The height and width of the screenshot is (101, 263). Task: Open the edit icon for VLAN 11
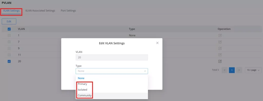click(x=220, y=55)
